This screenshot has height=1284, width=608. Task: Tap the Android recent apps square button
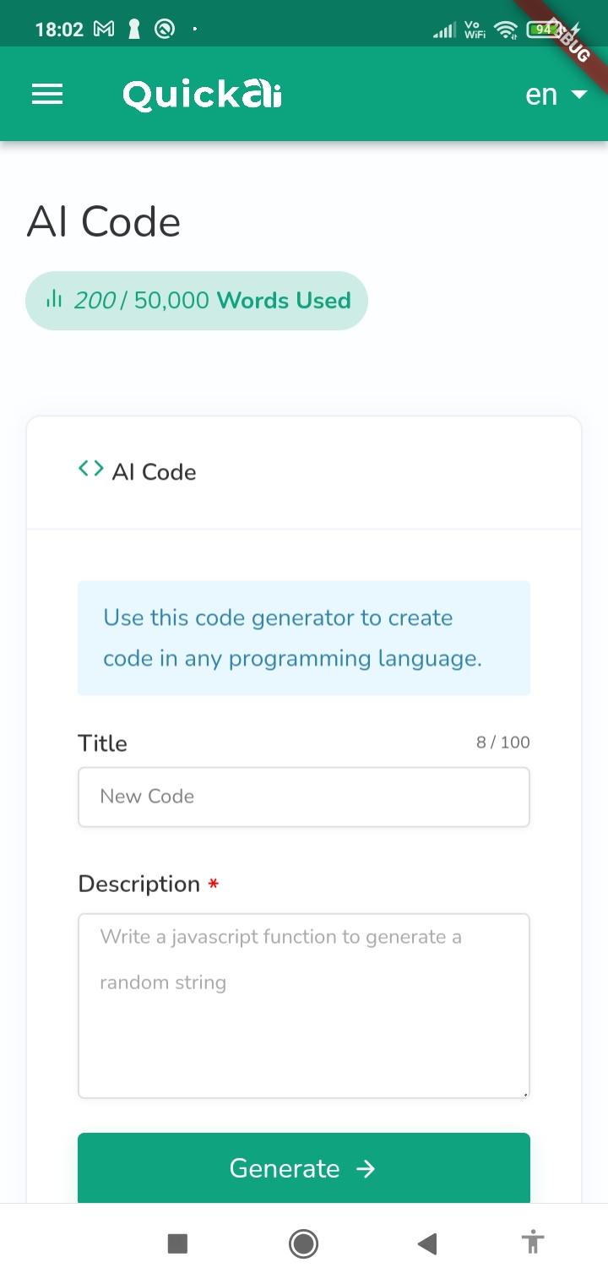click(x=177, y=1243)
